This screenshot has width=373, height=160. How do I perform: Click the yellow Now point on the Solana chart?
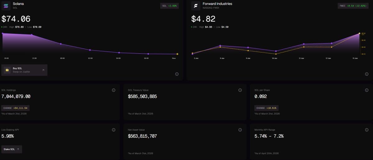point(177,54)
